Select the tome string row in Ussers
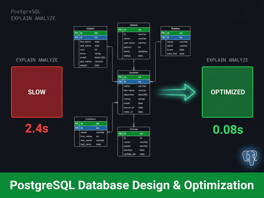This screenshot has width=264, height=198. pos(90,54)
